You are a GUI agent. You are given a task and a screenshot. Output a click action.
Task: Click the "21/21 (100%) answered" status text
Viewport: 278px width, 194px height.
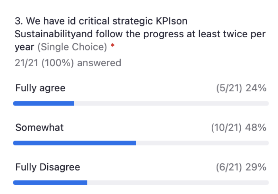click(x=68, y=63)
